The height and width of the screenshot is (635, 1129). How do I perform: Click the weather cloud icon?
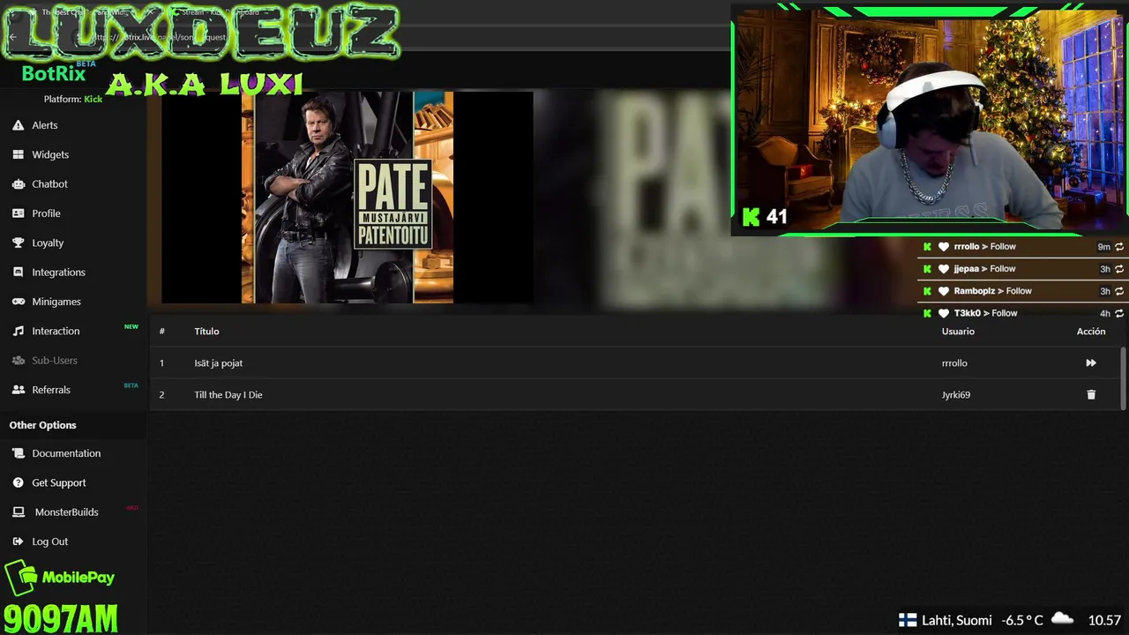(x=1062, y=619)
